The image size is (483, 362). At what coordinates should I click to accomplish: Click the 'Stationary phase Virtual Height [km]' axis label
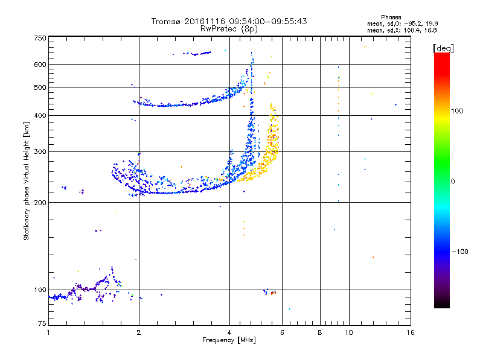[x=27, y=182]
